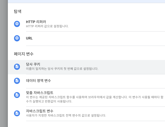165x127 pixels.
Task: Click the globe icon beside HTTP 리퍼러
Action: click(x=17, y=24)
